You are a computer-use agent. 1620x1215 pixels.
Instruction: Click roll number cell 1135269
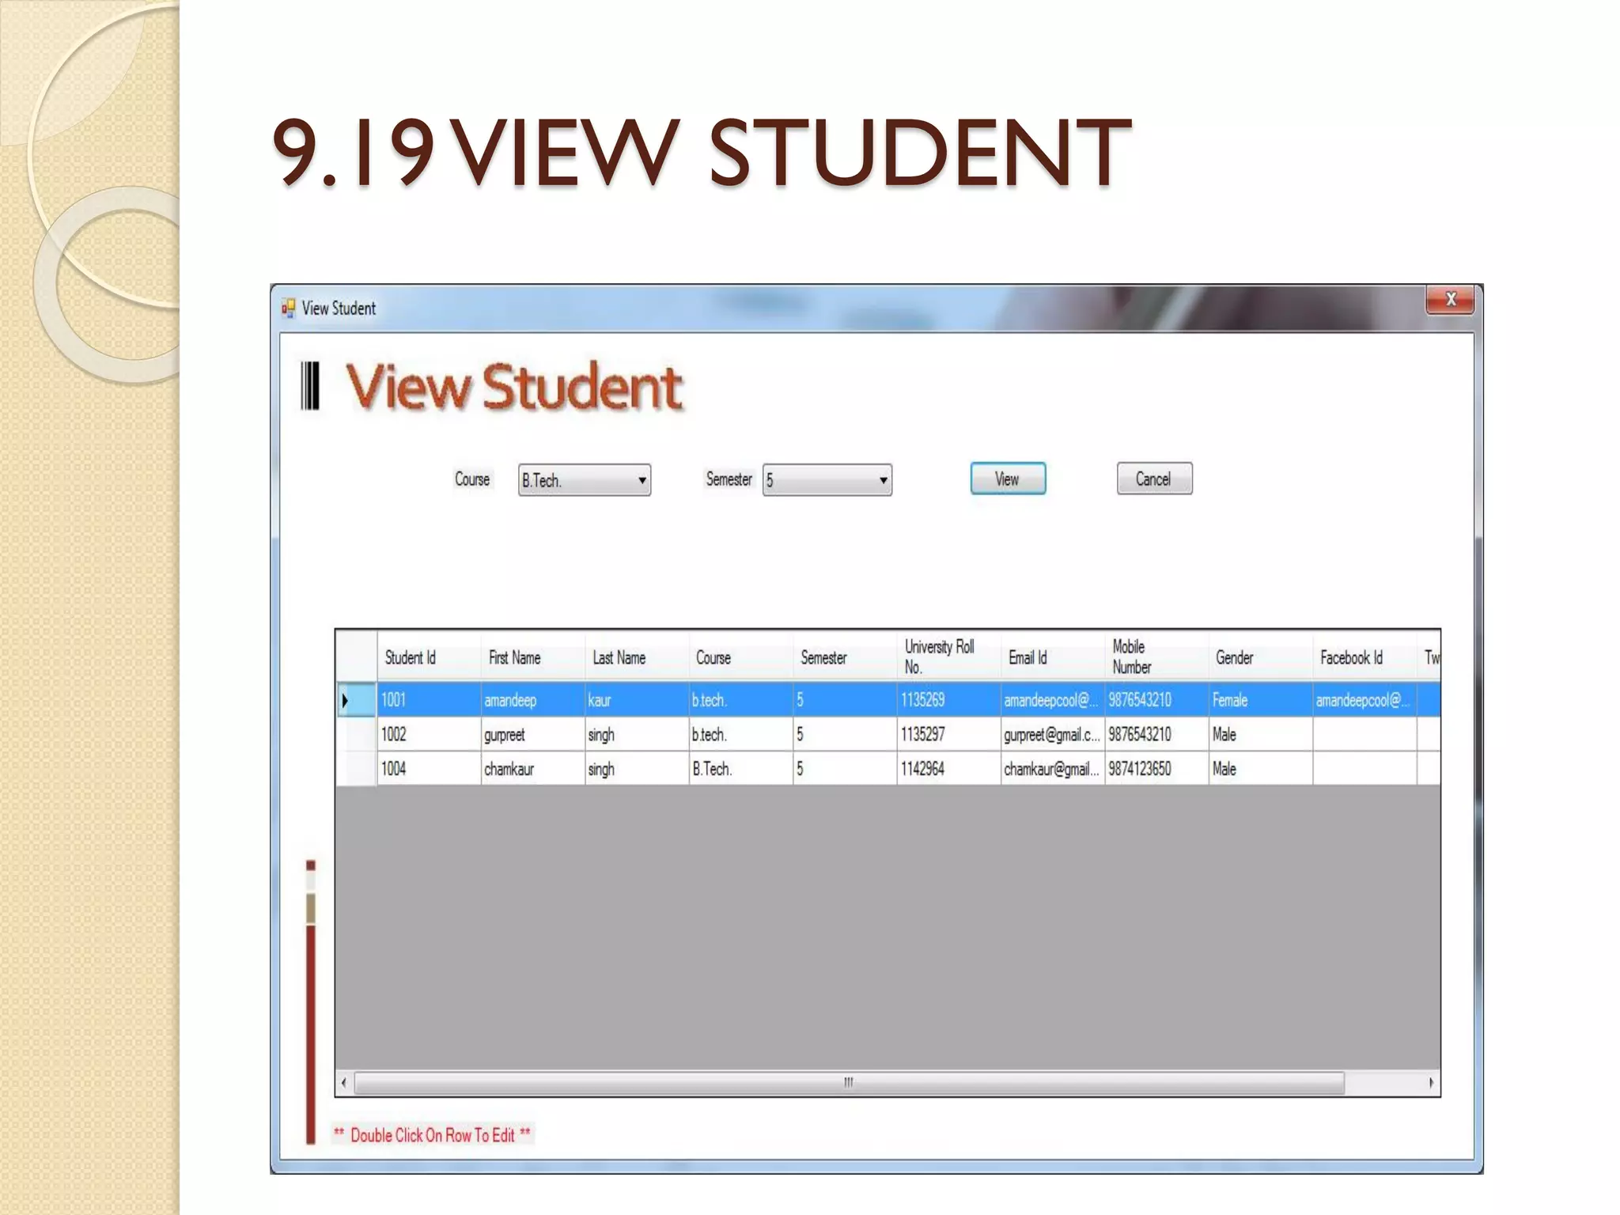[x=949, y=700]
